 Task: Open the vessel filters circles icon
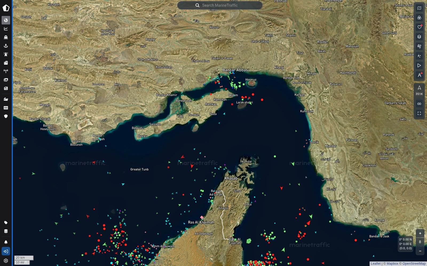(419, 18)
